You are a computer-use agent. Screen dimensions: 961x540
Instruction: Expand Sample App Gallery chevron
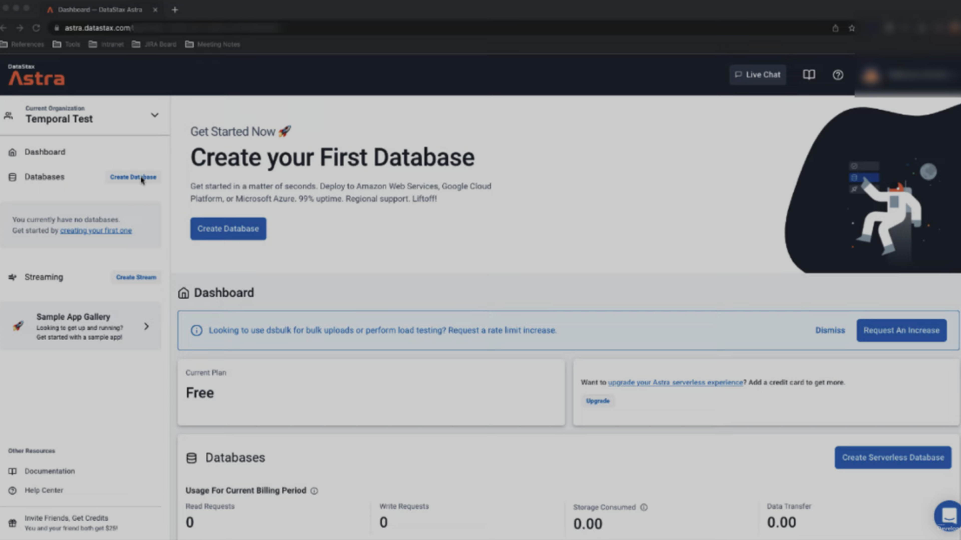pyautogui.click(x=146, y=326)
